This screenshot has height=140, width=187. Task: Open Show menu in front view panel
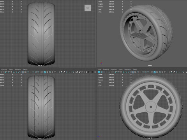(11, 69)
